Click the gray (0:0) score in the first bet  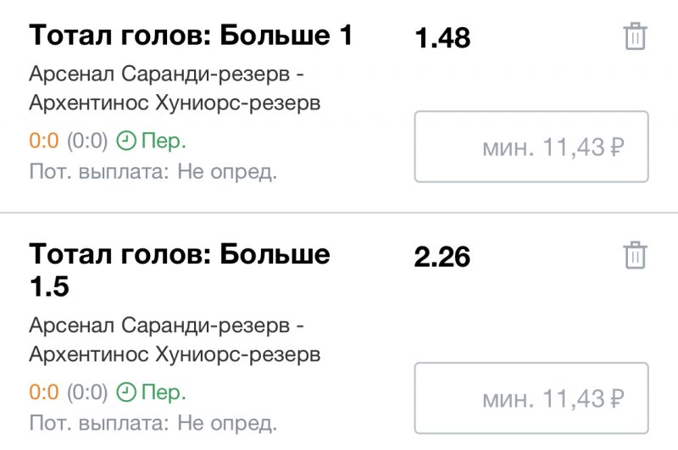pyautogui.click(x=87, y=140)
